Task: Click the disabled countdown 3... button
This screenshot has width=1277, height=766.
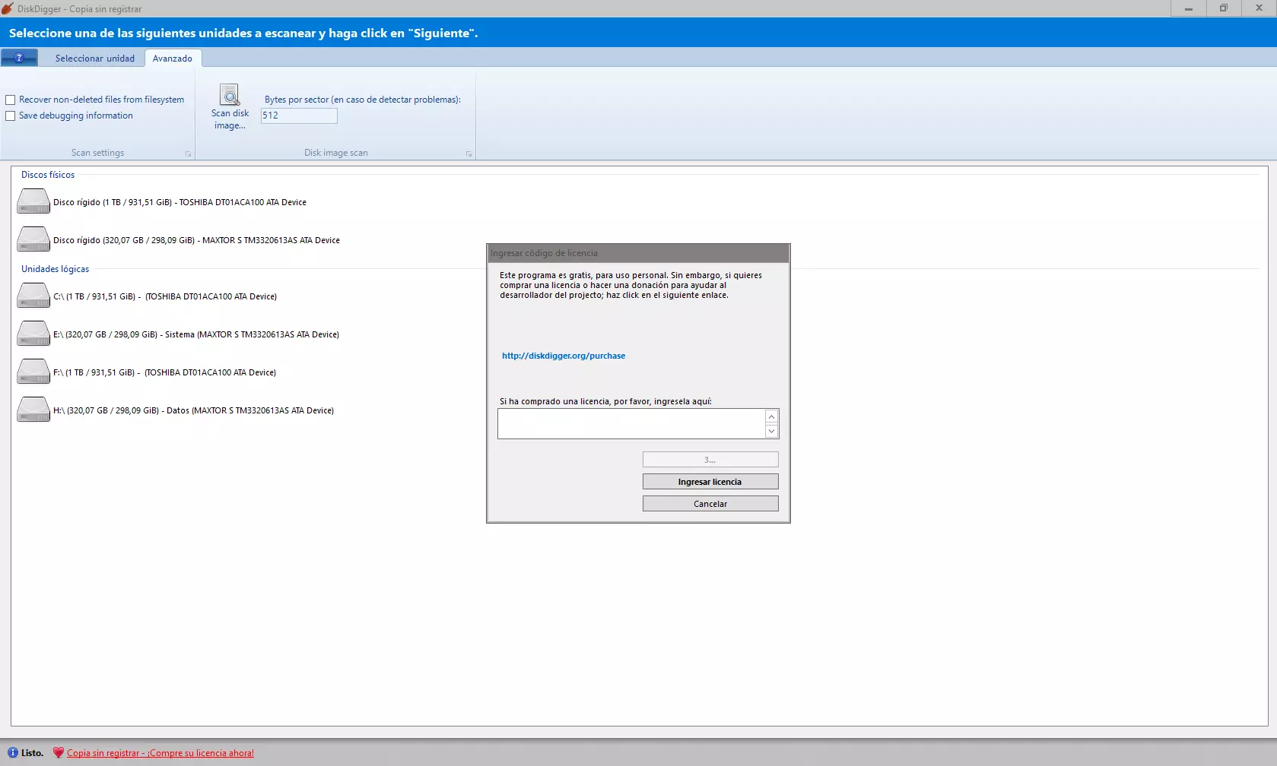Action: [710, 460]
